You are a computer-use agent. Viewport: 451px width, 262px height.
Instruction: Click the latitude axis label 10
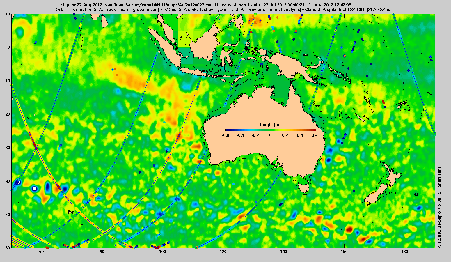(x=8, y=14)
